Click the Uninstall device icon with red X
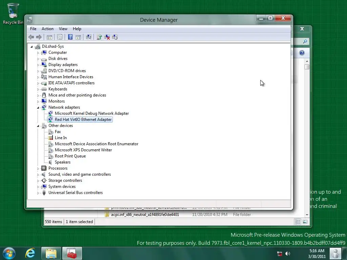This screenshot has height=260, width=347. click(107, 37)
